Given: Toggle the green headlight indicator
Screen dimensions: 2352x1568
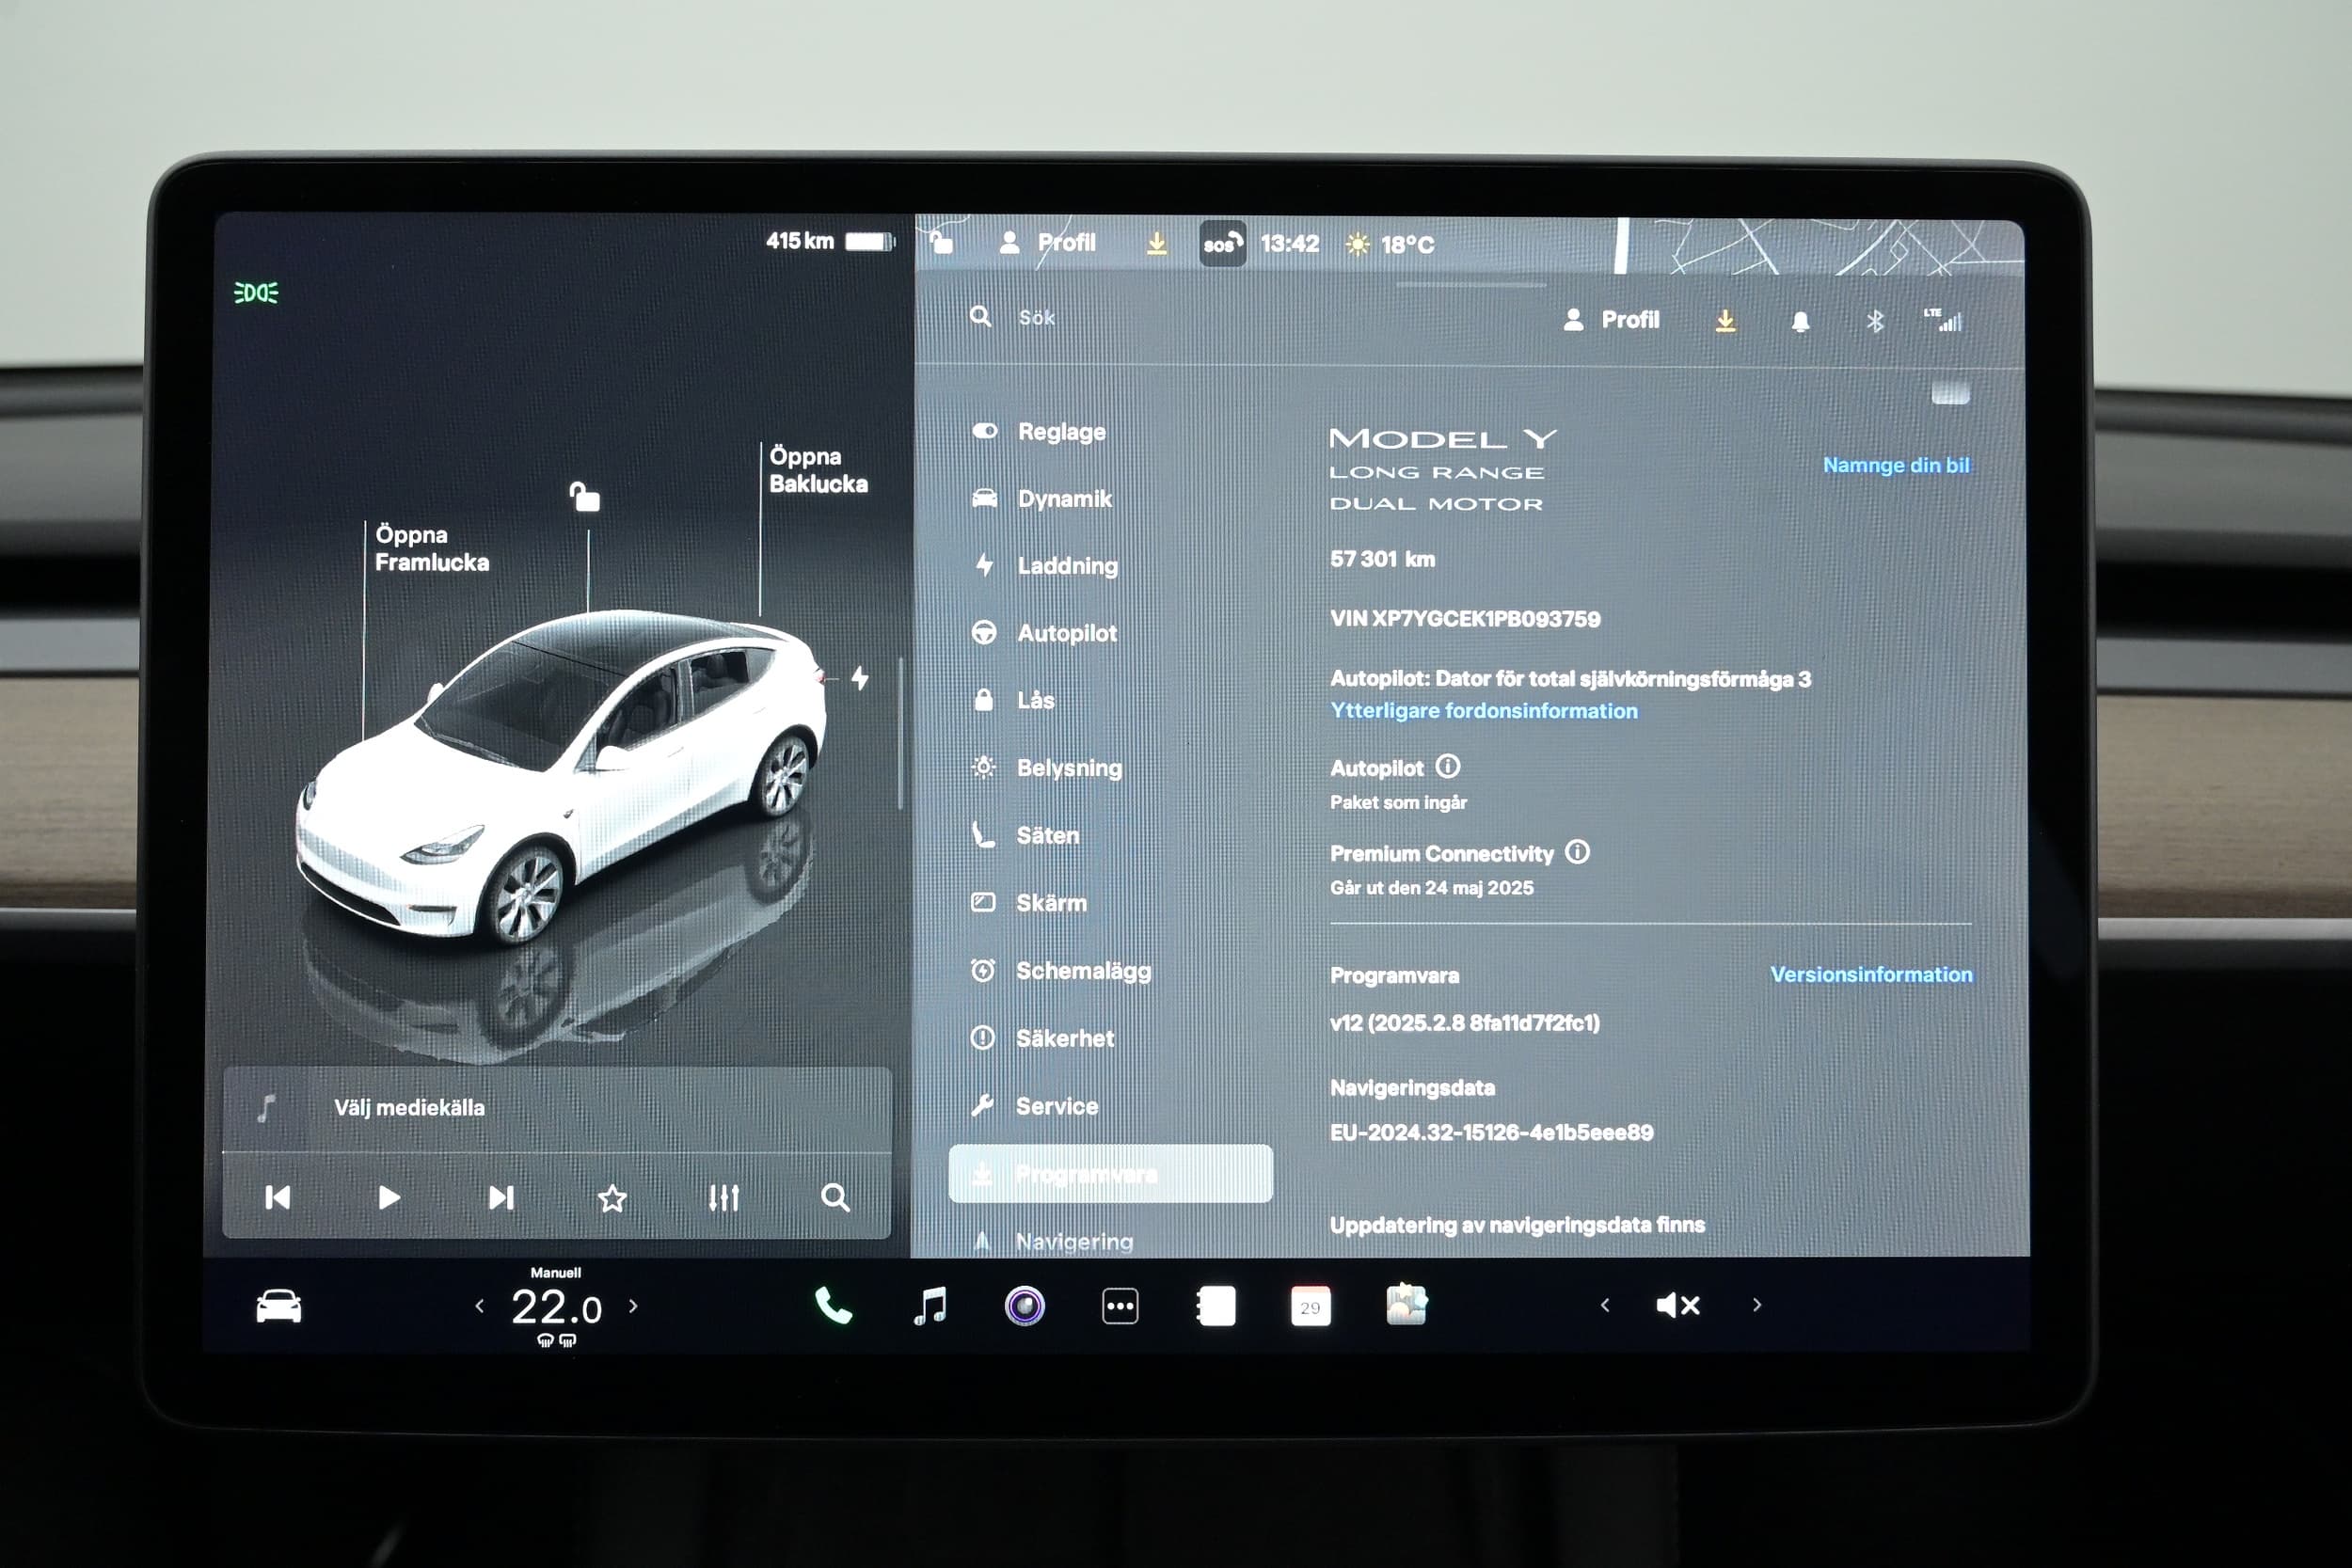Looking at the screenshot, I should [256, 292].
